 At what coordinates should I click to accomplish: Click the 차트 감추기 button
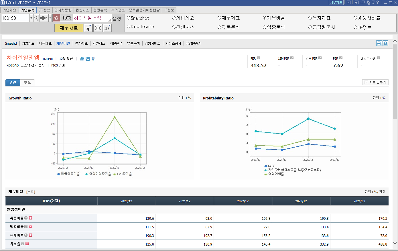pos(375,82)
